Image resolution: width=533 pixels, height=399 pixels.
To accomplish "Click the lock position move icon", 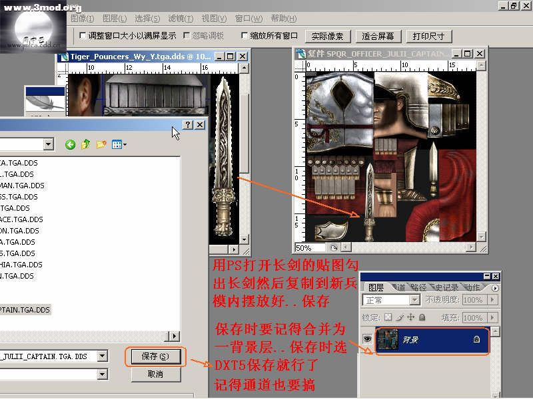I will [410, 318].
